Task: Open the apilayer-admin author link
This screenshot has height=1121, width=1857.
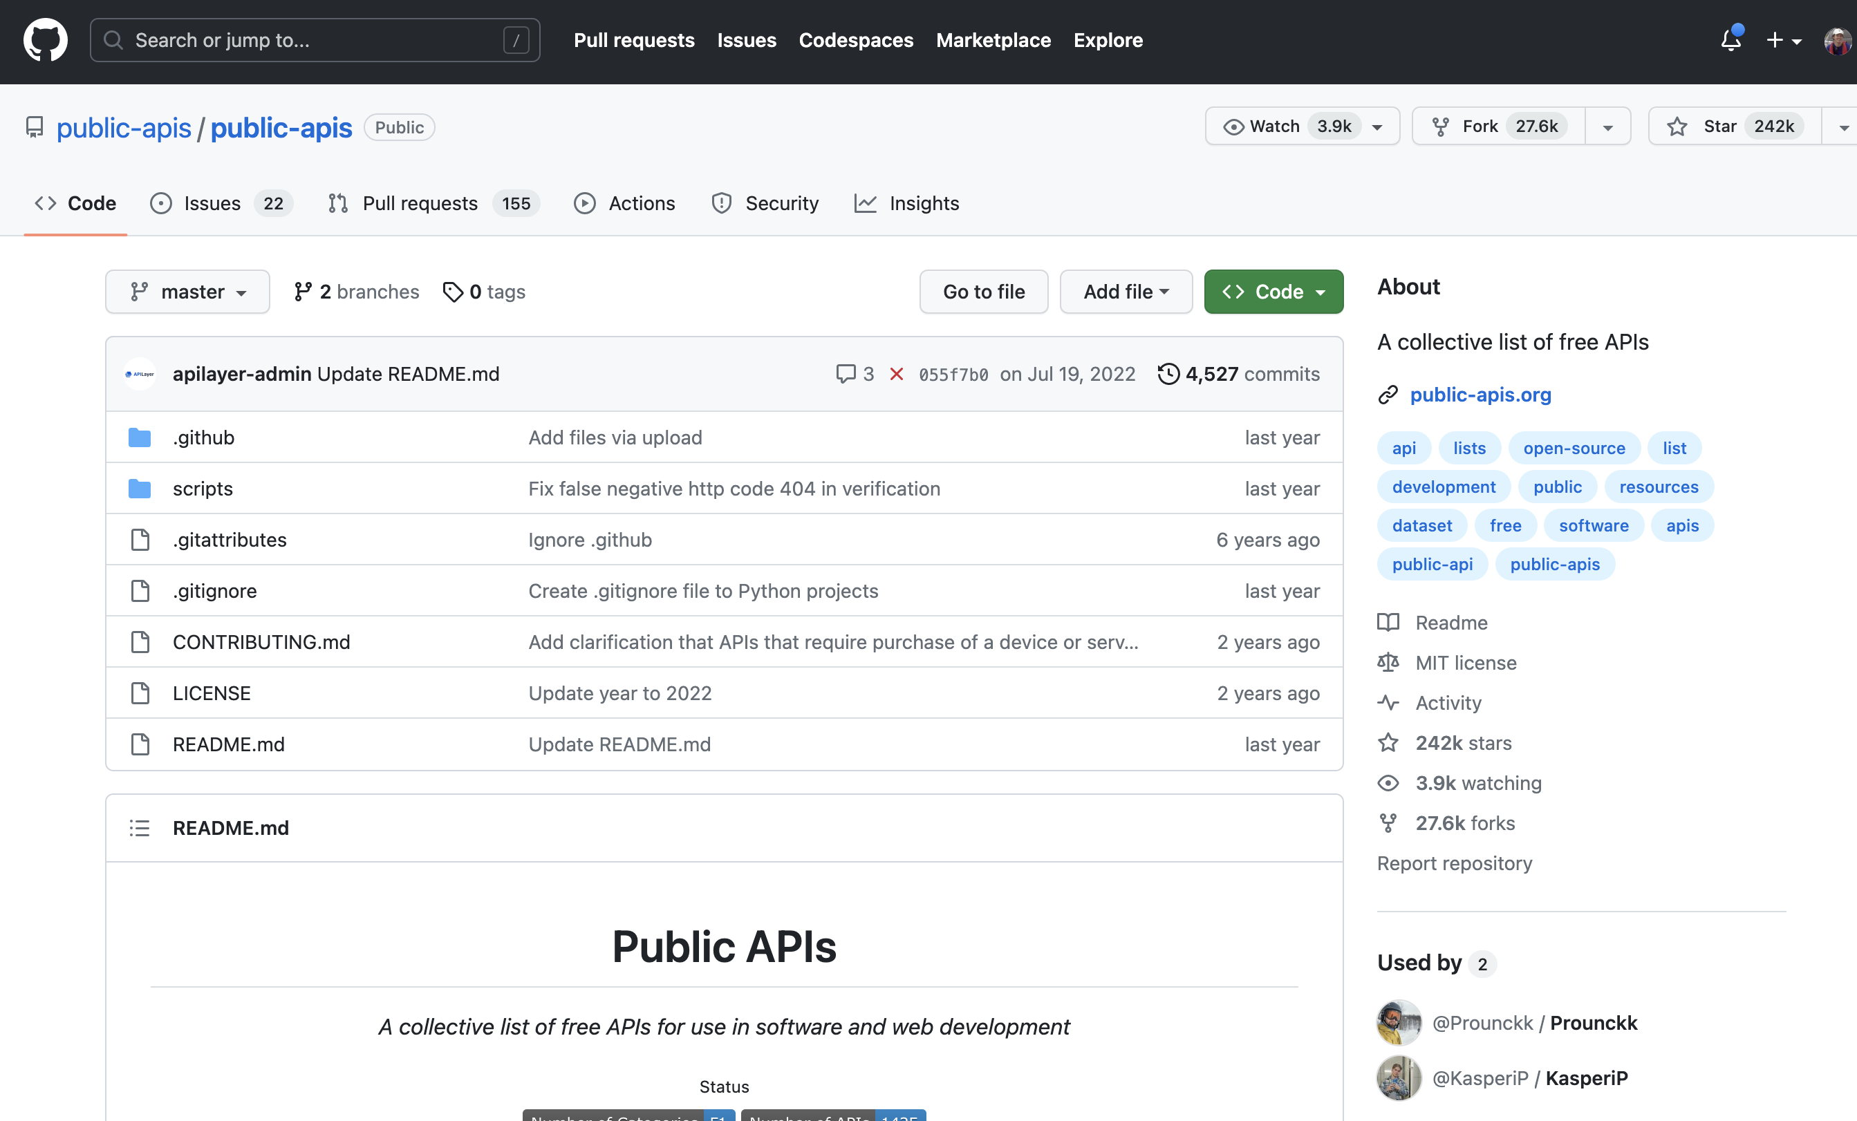Action: pos(242,374)
